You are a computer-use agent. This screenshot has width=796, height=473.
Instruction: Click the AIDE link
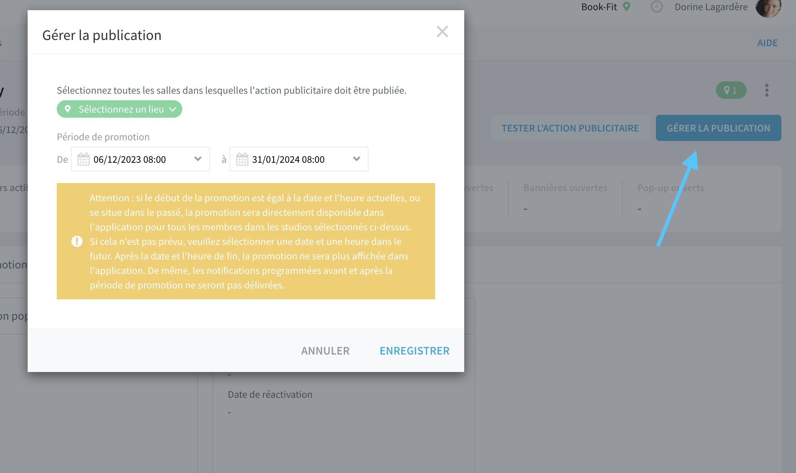coord(767,43)
